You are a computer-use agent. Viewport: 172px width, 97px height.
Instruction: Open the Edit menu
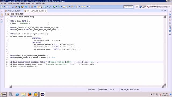coord(5,4)
